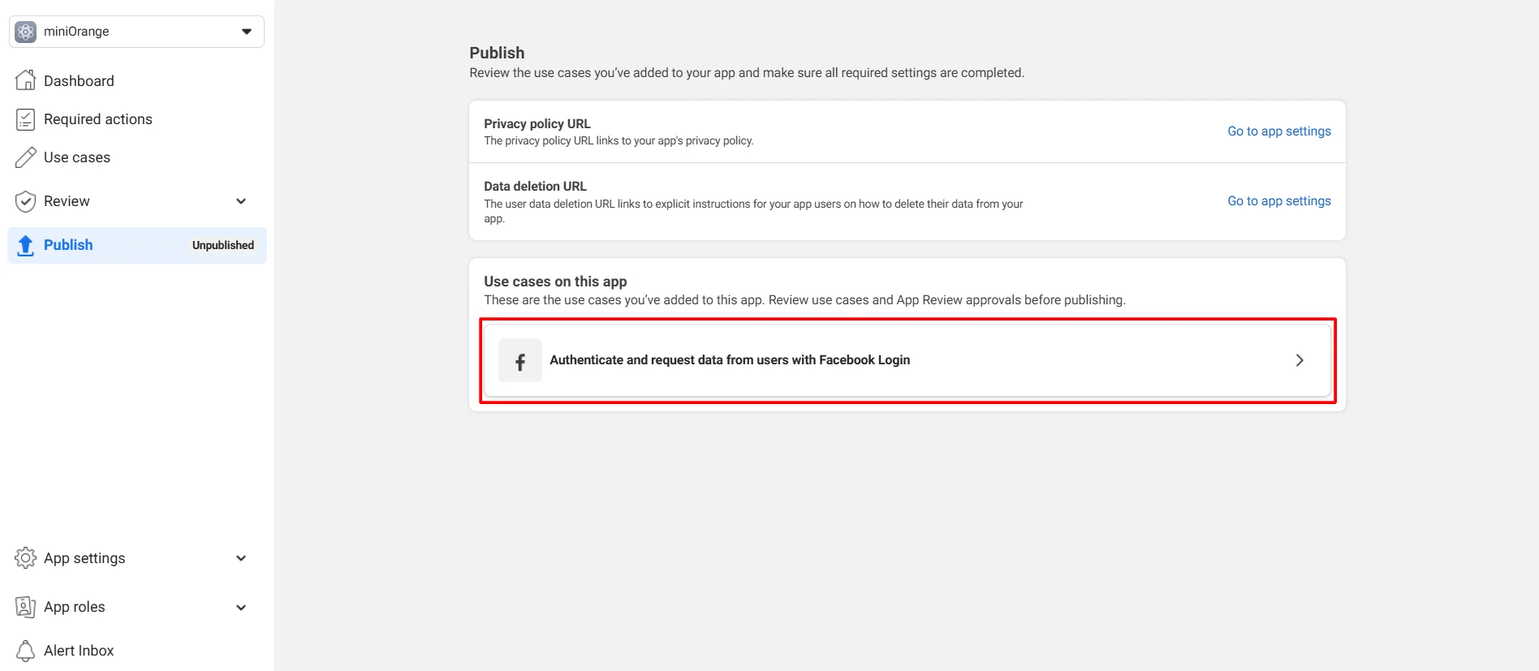Click the miniOrange app atom icon
Screen dimensions: 1539x671
tap(26, 32)
